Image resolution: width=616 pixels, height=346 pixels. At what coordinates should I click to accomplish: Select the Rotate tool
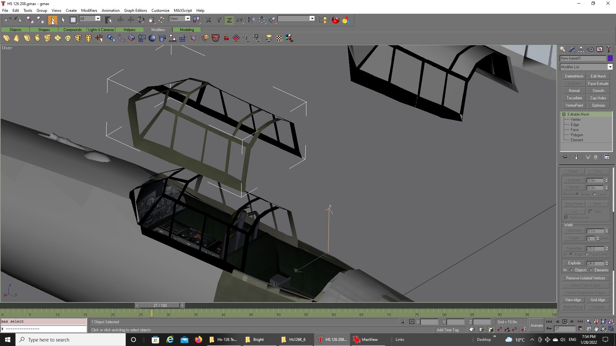point(141,20)
